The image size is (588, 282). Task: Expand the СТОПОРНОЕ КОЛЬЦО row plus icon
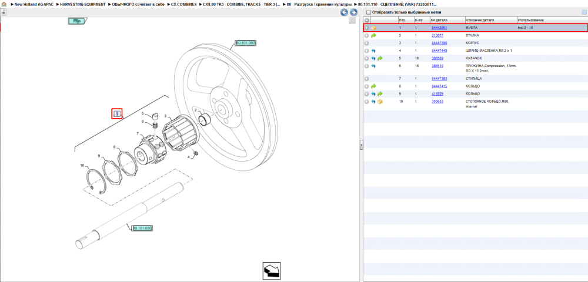pos(367,102)
